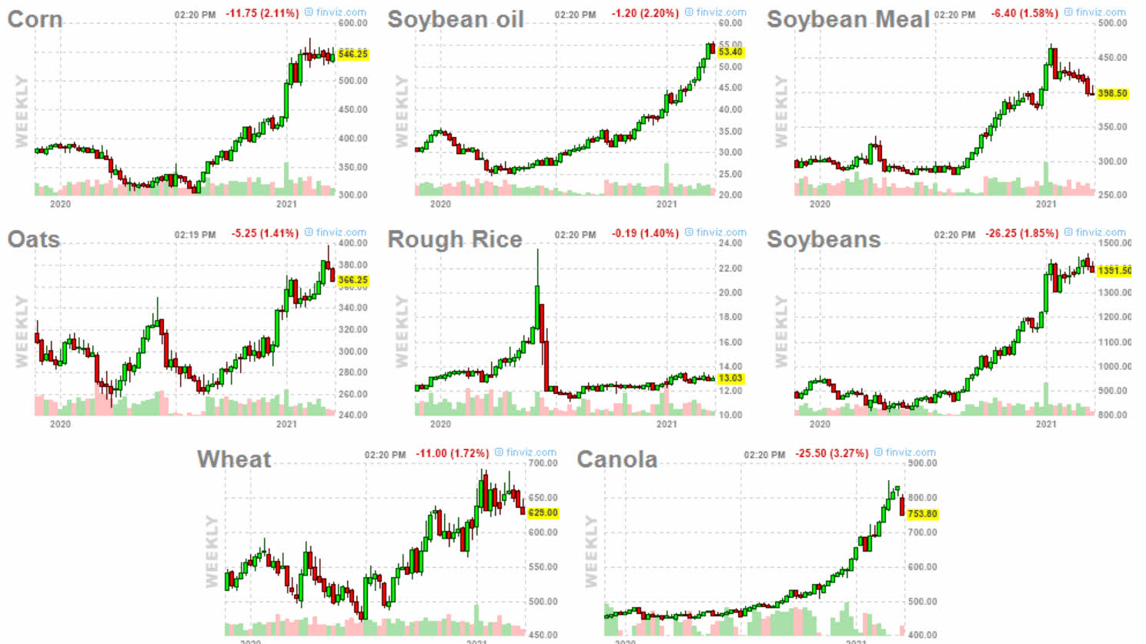Click the 753.80 price marker on Canola
Image resolution: width=1146 pixels, height=644 pixels.
point(922,514)
